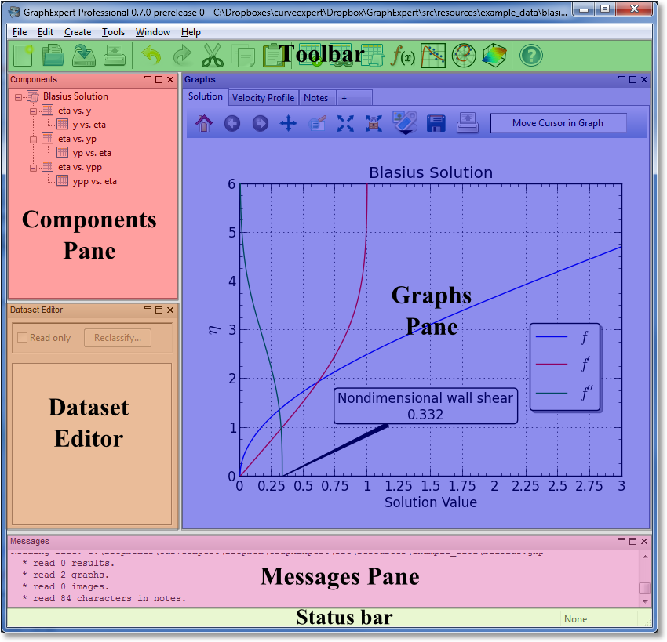
Task: Open the Create menu
Action: coord(78,32)
